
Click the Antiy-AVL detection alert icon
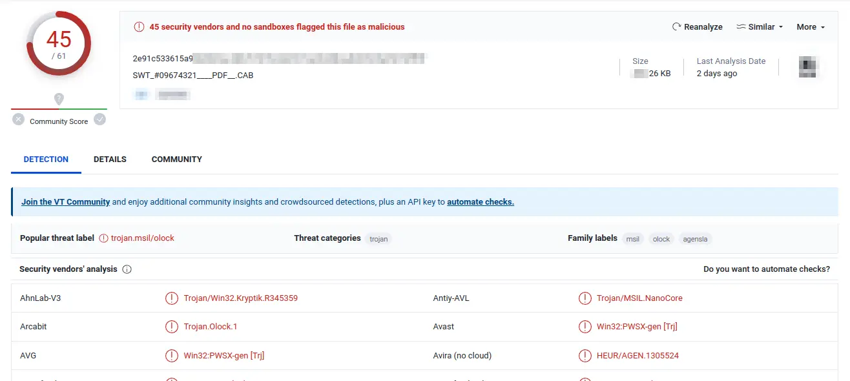pyautogui.click(x=585, y=298)
